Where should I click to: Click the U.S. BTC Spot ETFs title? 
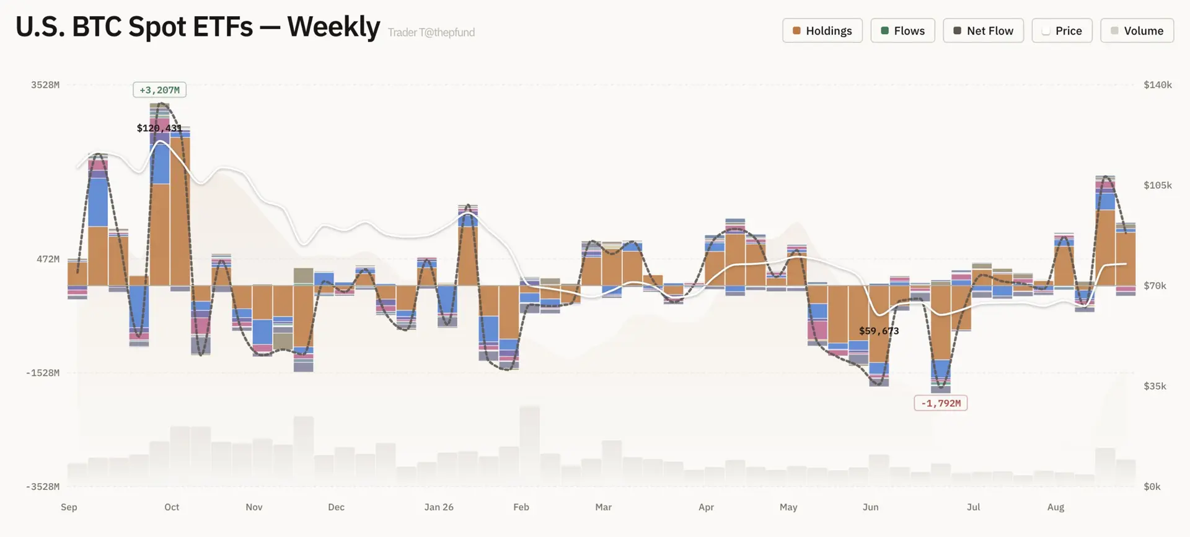coord(198,27)
